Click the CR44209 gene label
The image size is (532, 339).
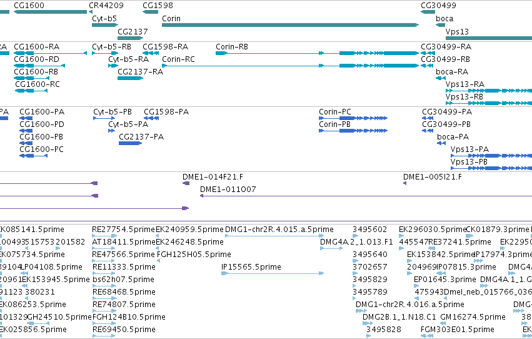point(106,6)
